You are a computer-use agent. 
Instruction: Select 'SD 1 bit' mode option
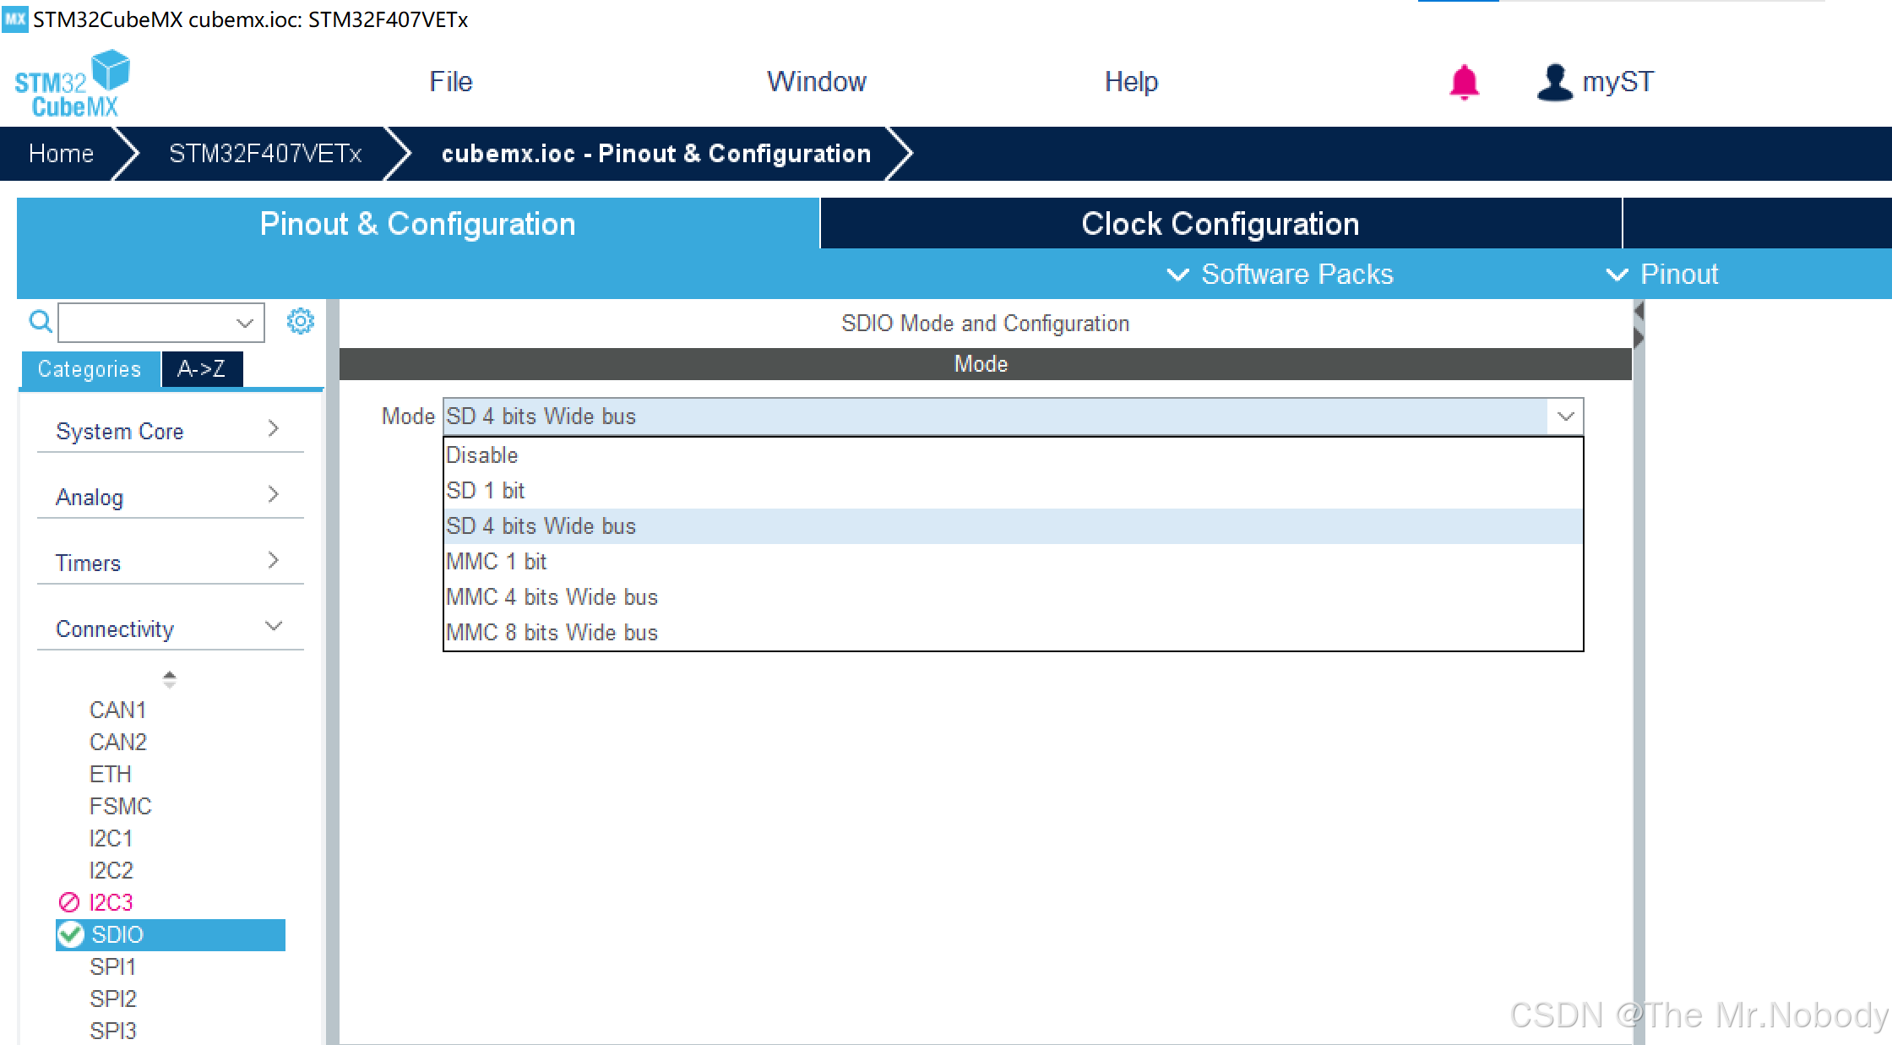486,491
